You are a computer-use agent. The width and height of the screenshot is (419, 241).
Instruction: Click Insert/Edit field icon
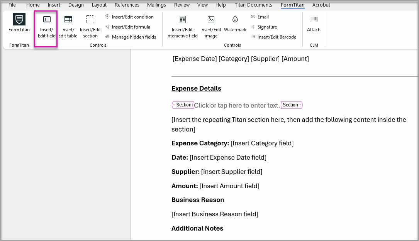[x=46, y=20]
